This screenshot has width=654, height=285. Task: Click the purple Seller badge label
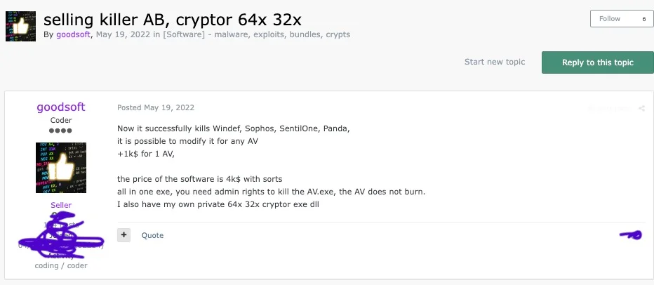click(x=61, y=205)
